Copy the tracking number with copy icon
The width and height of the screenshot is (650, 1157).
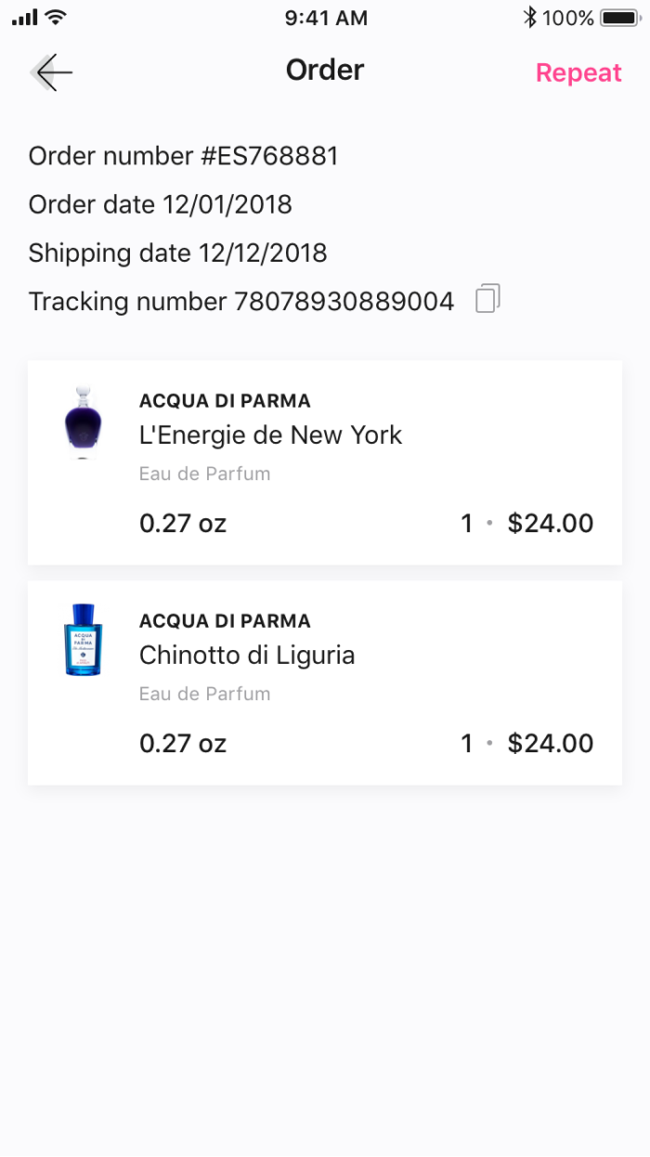487,299
